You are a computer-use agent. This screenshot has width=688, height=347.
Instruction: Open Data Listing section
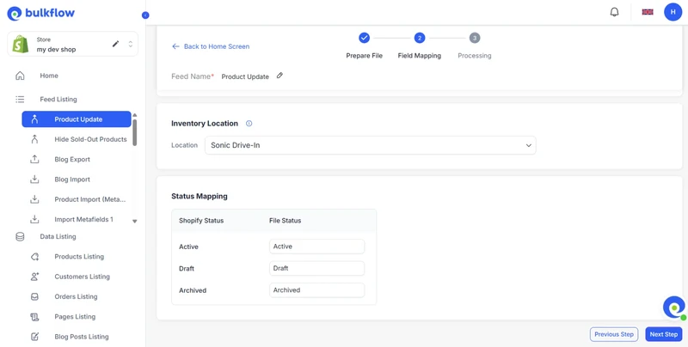coord(58,236)
